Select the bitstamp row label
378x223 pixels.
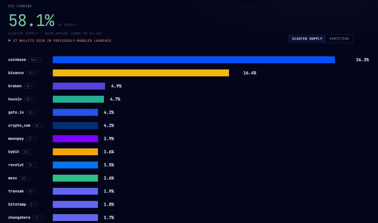17,204
